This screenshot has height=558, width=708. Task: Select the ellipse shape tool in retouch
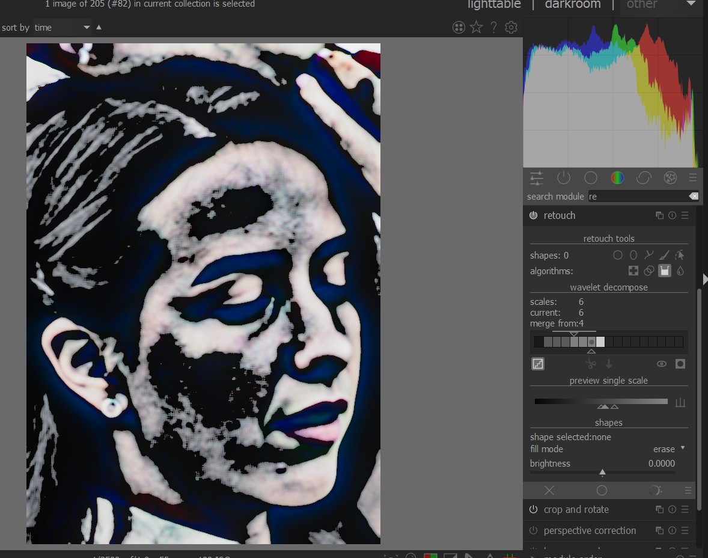pyautogui.click(x=633, y=256)
